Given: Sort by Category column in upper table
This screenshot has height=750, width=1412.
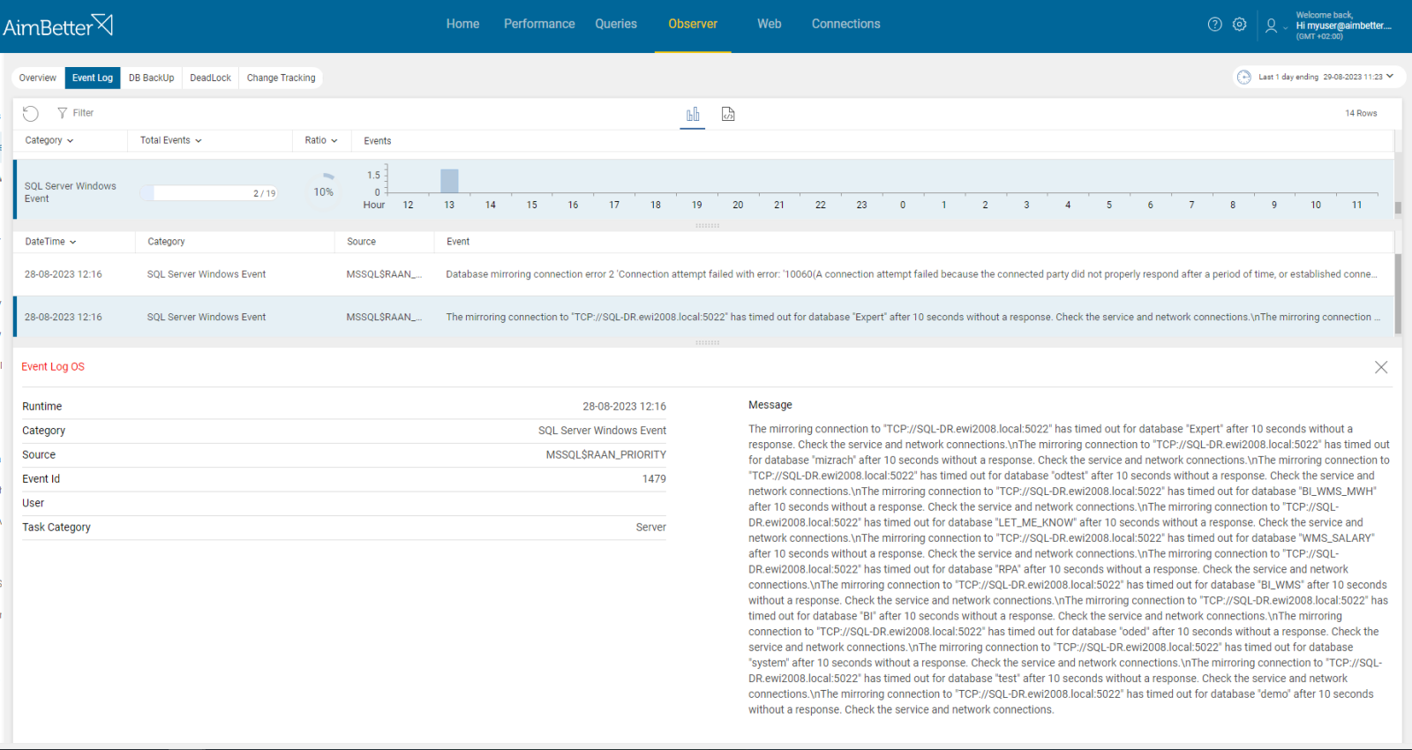Looking at the screenshot, I should [x=49, y=140].
